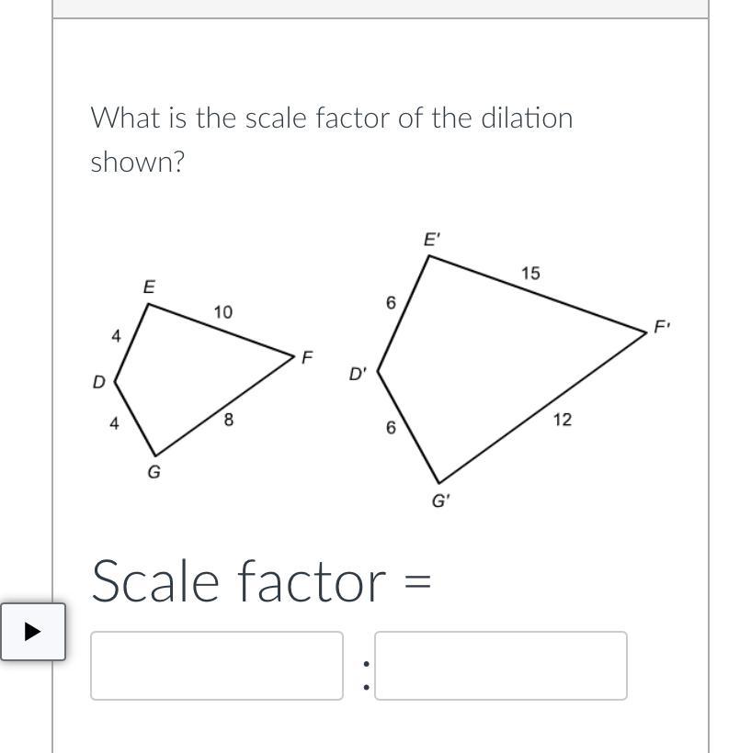Click the side length 15 label
Image resolution: width=751 pixels, height=753 pixels.
[x=530, y=274]
